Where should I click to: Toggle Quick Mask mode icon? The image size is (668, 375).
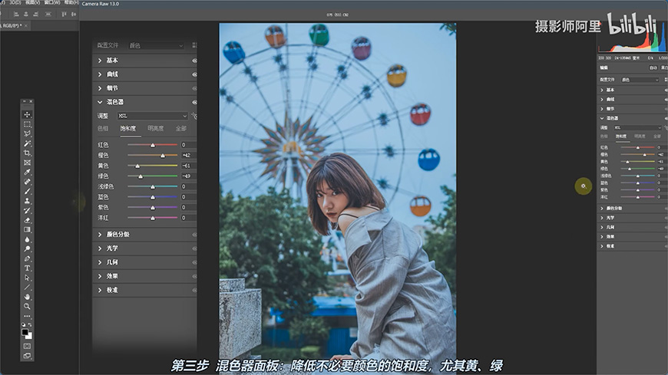coord(28,346)
